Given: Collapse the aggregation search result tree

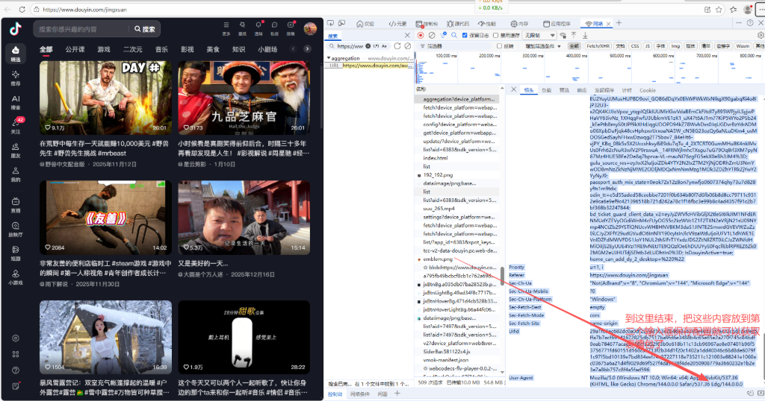Looking at the screenshot, I should pyautogui.click(x=329, y=58).
